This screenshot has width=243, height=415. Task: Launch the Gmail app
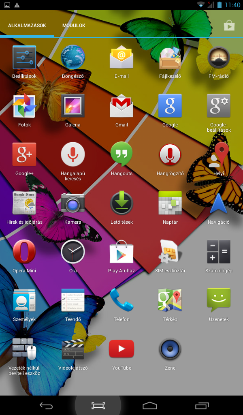point(122,106)
